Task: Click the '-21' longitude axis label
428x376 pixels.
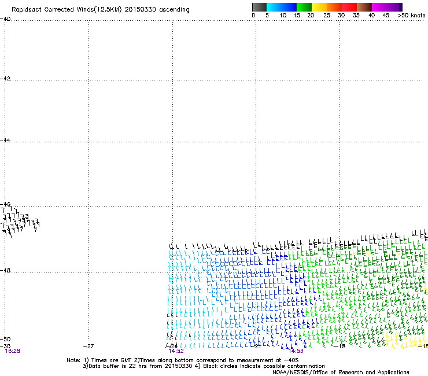Action: click(256, 346)
